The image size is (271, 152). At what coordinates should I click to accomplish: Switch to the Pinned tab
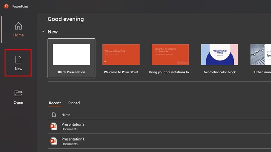[x=74, y=103]
